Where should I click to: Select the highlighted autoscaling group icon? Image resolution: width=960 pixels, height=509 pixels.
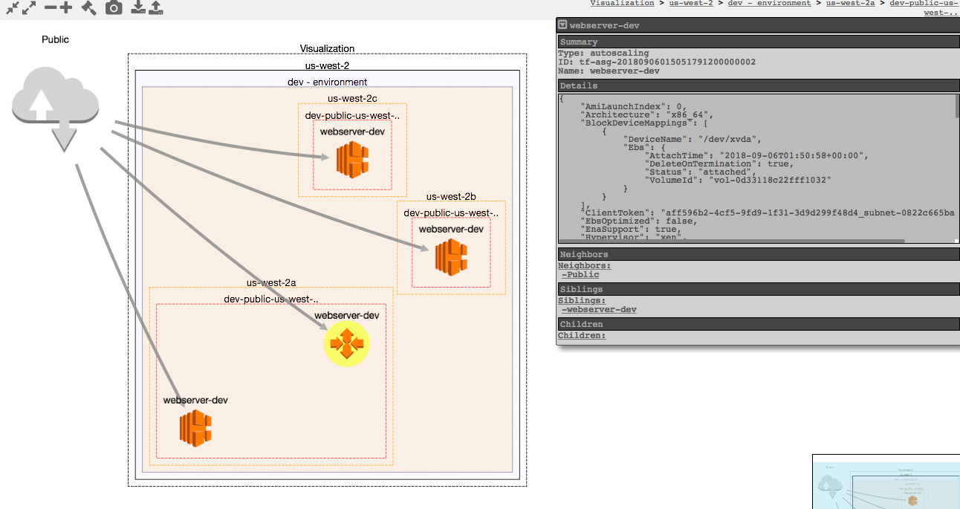click(347, 344)
